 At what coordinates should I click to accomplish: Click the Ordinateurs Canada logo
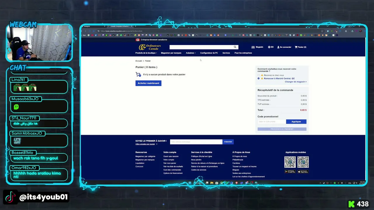pyautogui.click(x=150, y=47)
